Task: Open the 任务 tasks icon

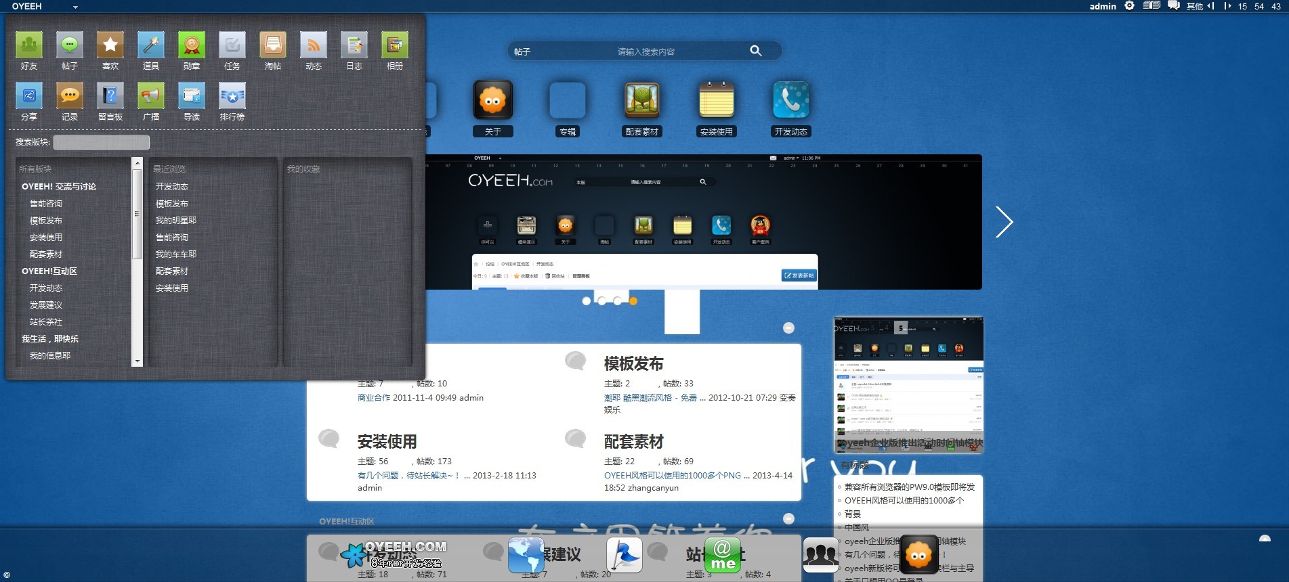Action: point(232,45)
